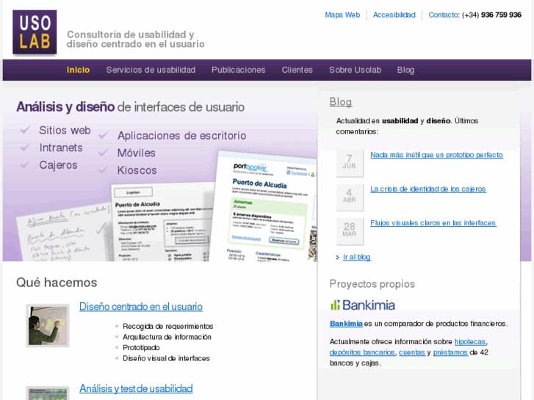Select Clientes in the navigation bar

coord(297,70)
